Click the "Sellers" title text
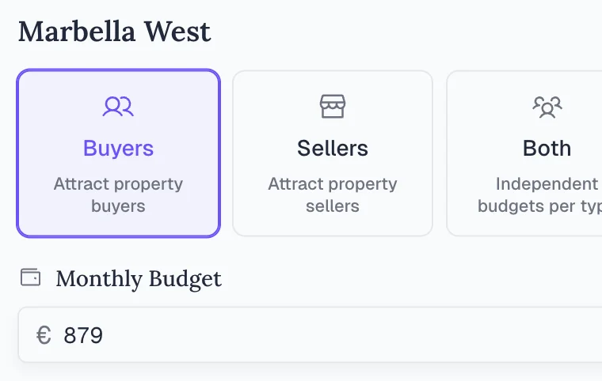This screenshot has height=381, width=602. point(333,148)
